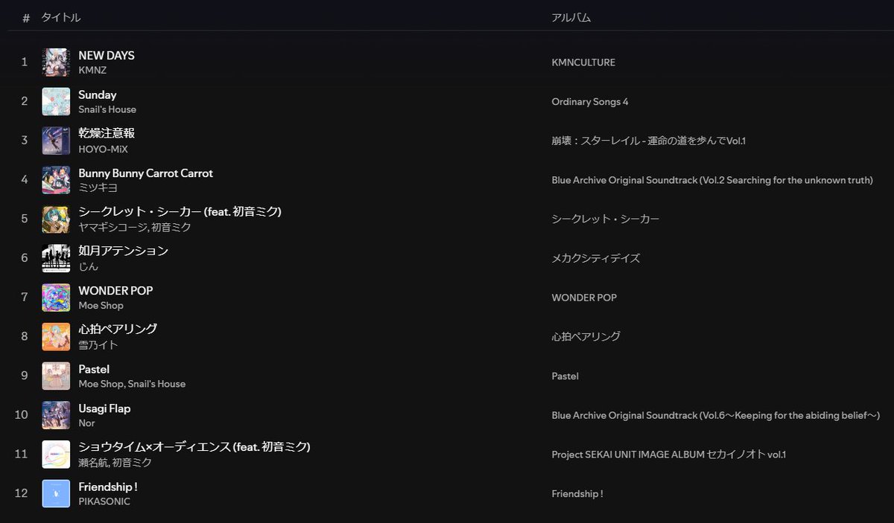This screenshot has height=523, width=894.
Task: Sort by the タイトル column header
Action: (x=61, y=17)
